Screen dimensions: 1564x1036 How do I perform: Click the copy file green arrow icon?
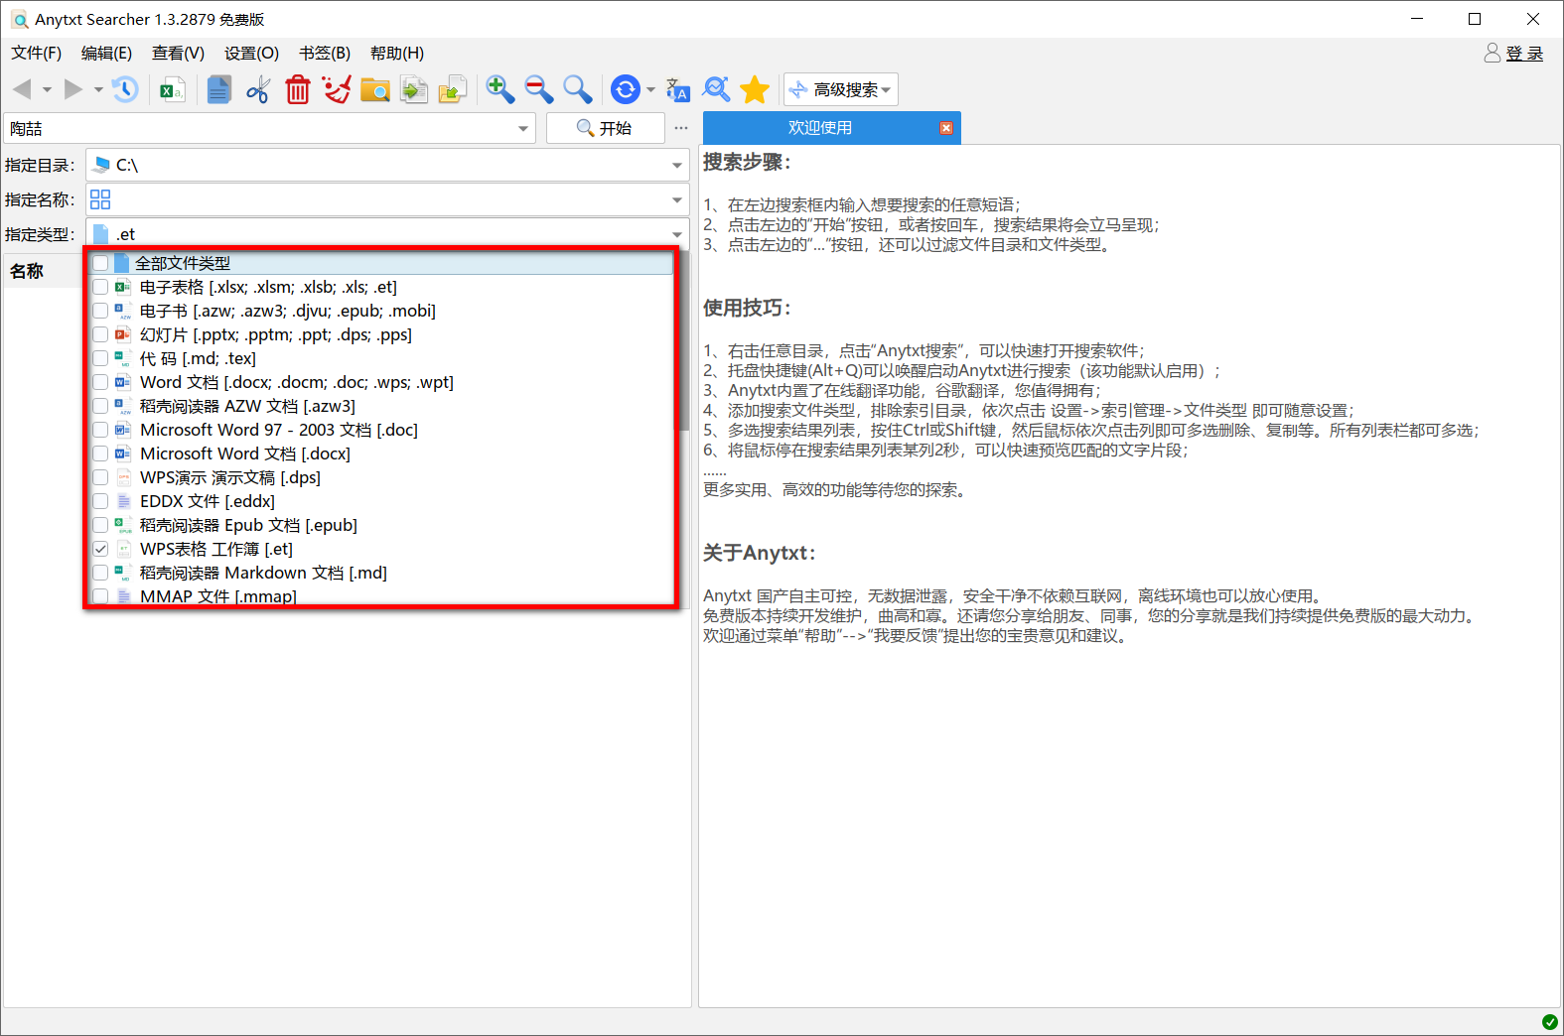coord(414,89)
